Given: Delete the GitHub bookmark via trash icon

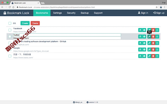Looking at the screenshot, I should click(x=153, y=43).
